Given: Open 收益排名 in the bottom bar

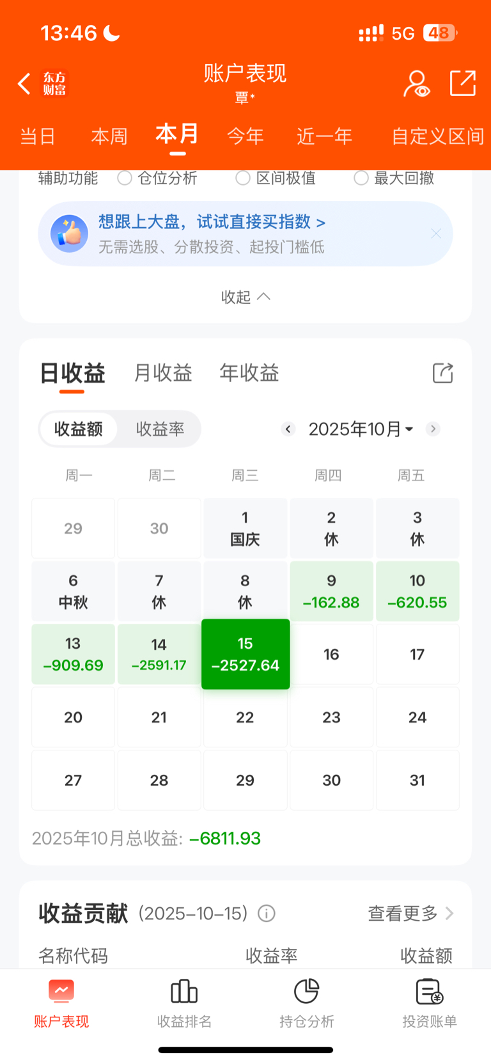Looking at the screenshot, I should pos(184,1004).
